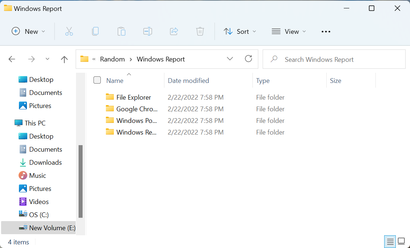Image resolution: width=410 pixels, height=248 pixels.
Task: Cut the selected item using toolbar
Action: [69, 31]
